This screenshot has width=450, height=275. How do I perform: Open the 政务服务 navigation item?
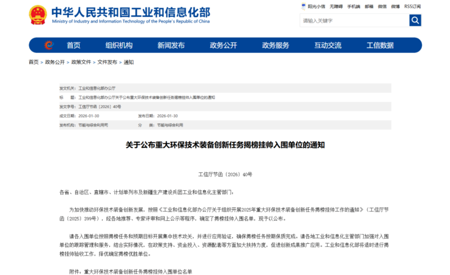pos(275,45)
